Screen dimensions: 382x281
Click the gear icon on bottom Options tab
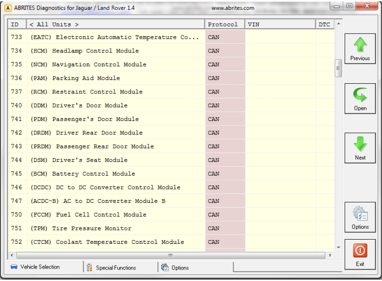point(165,268)
